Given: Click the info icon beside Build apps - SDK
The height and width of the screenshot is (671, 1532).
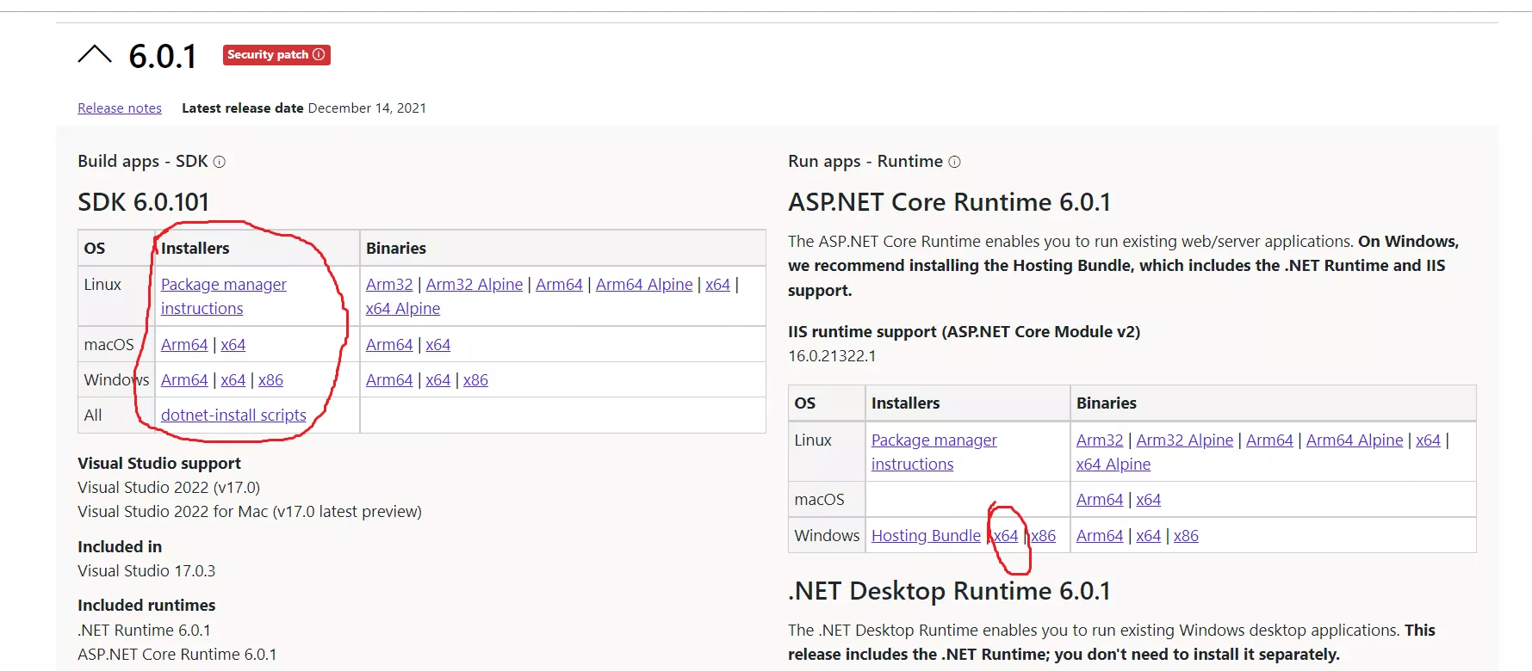Looking at the screenshot, I should [220, 162].
